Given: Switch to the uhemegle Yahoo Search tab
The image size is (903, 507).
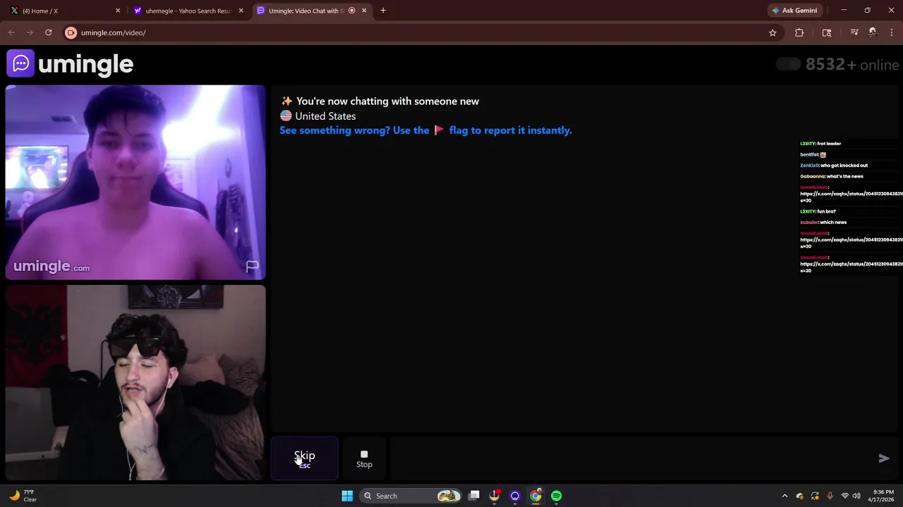Looking at the screenshot, I should click(188, 11).
